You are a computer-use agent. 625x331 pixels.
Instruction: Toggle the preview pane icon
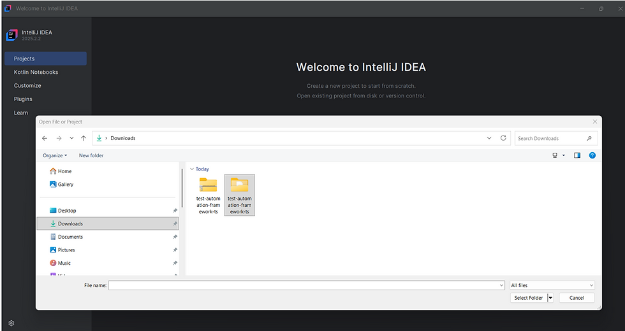point(577,155)
